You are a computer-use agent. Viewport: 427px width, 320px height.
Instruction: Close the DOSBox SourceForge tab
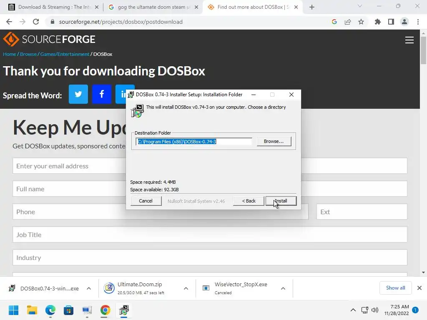[x=296, y=7]
